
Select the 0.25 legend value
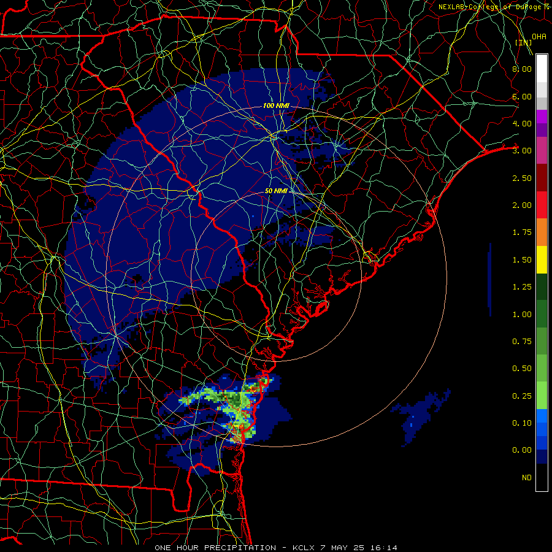[x=522, y=396]
